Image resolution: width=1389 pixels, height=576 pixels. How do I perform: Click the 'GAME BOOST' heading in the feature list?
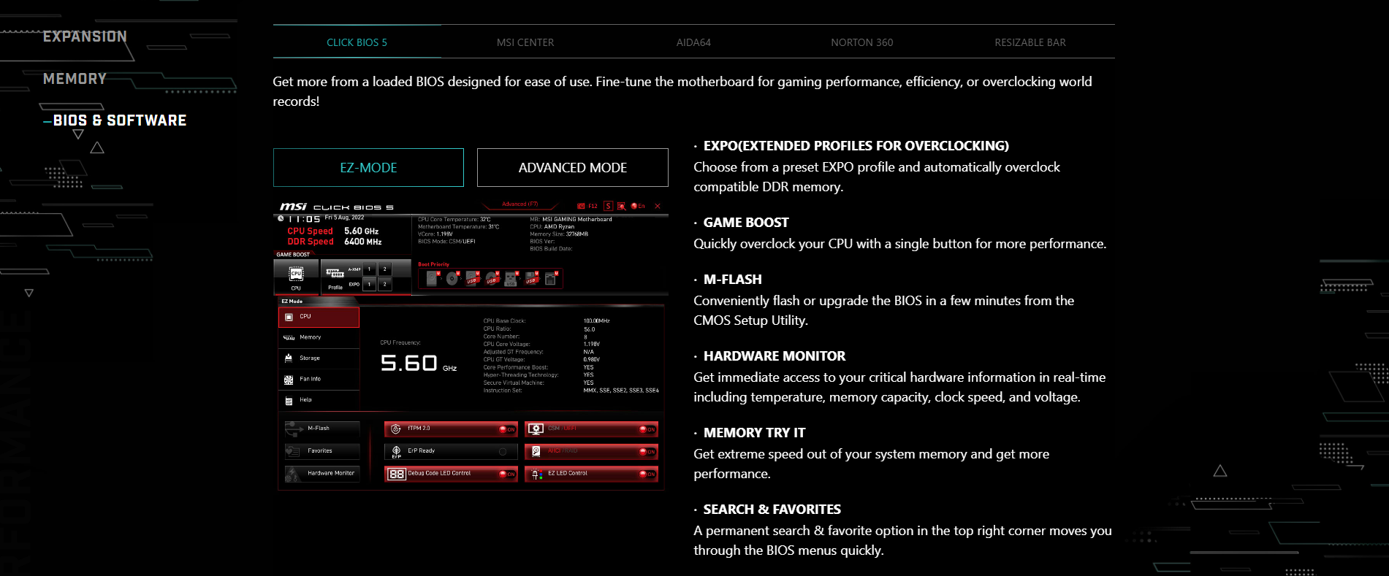[x=746, y=223]
